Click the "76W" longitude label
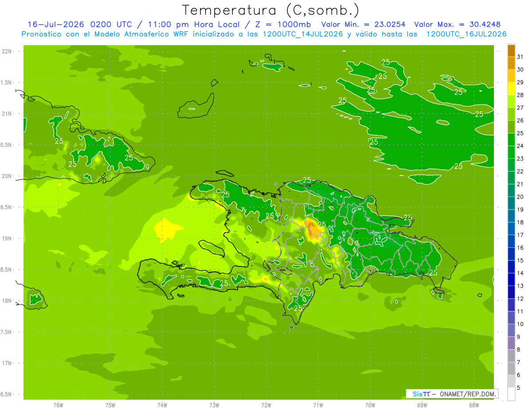The height and width of the screenshot is (411, 532). (x=58, y=405)
